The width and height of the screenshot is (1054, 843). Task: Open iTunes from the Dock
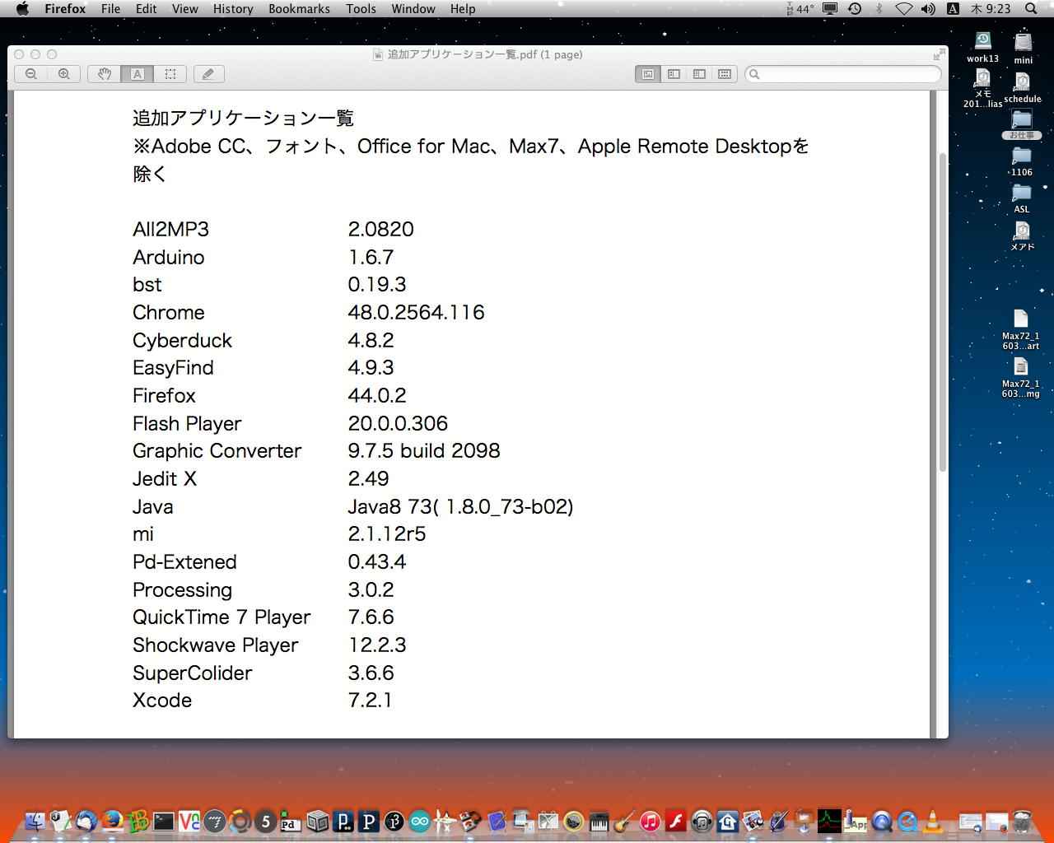(x=651, y=821)
